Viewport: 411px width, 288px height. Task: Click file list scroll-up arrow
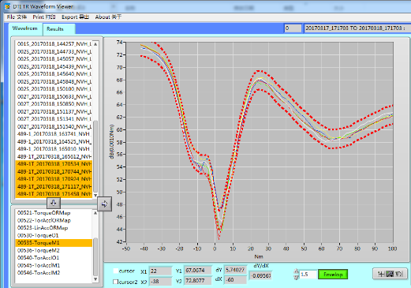[95, 44]
